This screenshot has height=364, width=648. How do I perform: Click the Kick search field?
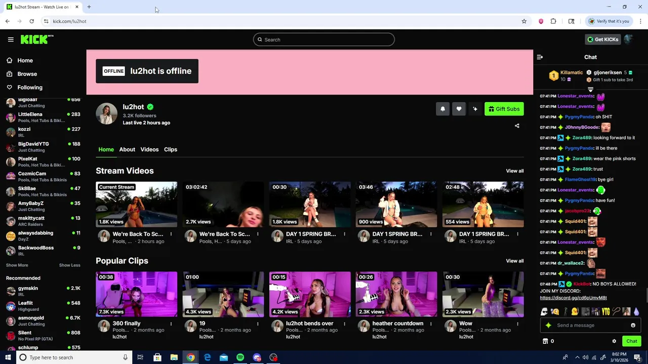(x=324, y=39)
